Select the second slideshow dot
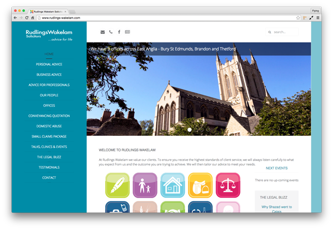The height and width of the screenshot is (229, 333). pyautogui.click(x=196, y=130)
